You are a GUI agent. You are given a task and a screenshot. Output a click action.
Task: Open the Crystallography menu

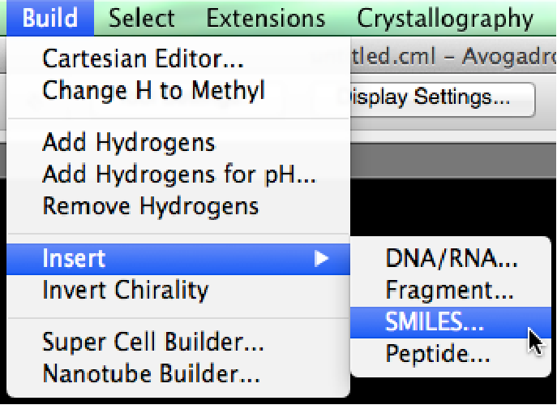click(445, 18)
